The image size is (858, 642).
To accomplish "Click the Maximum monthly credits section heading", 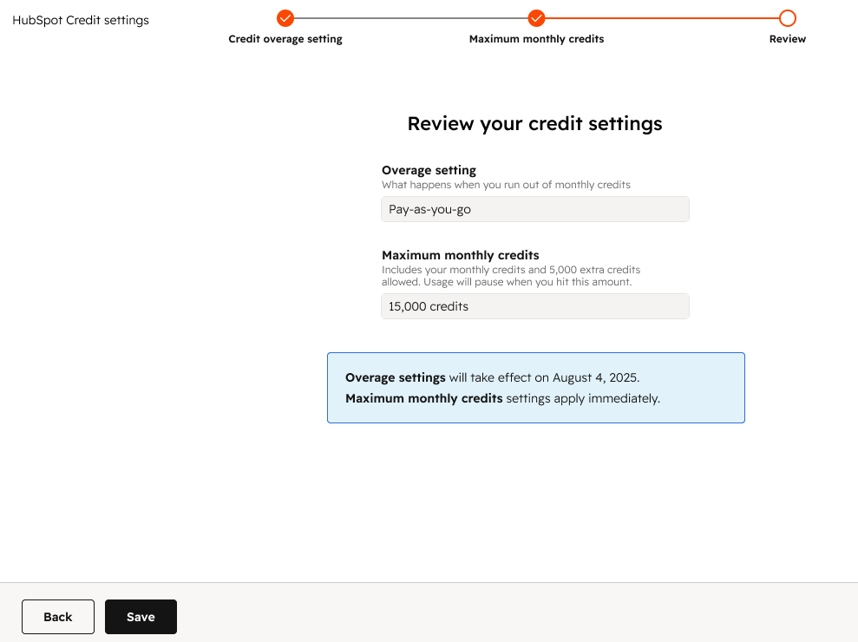I will [x=461, y=255].
